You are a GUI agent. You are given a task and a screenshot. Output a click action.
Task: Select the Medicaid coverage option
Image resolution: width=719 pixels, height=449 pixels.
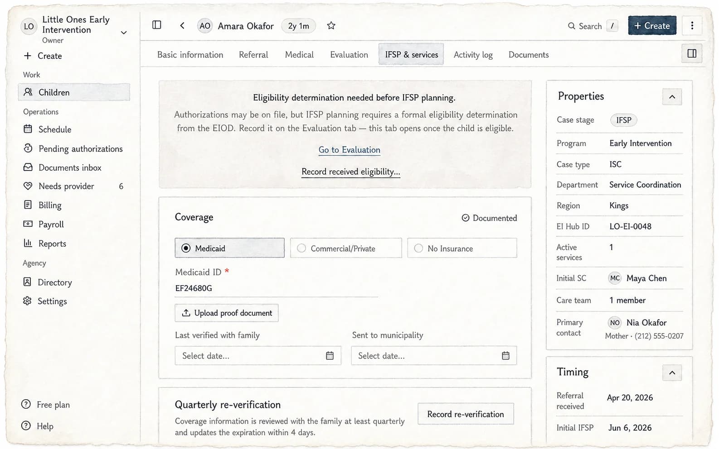click(x=230, y=248)
